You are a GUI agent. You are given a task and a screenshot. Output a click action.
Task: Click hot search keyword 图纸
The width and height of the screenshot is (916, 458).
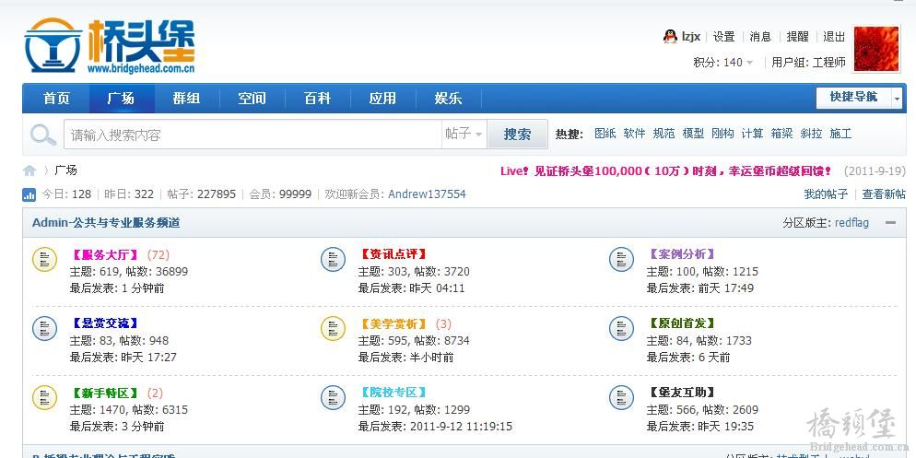tap(605, 134)
